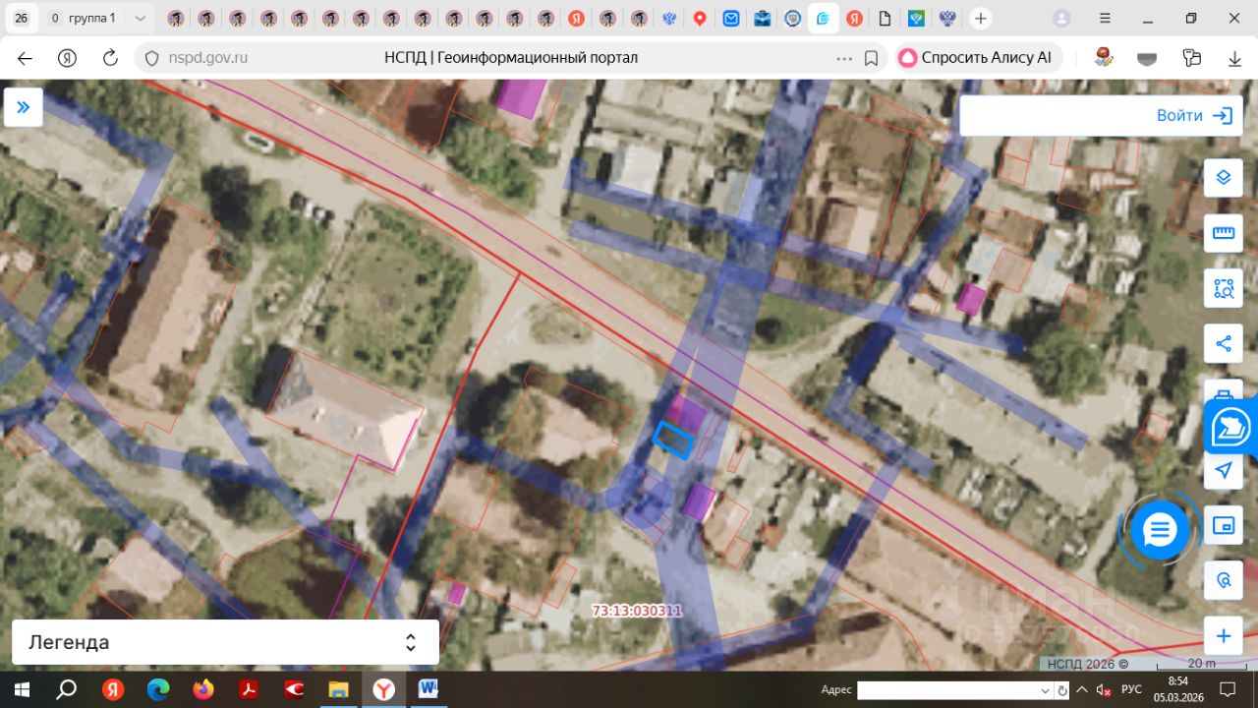Activate the search-in-area selection tool

tap(1224, 289)
